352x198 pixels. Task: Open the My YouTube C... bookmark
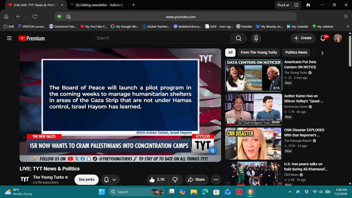(94, 26)
